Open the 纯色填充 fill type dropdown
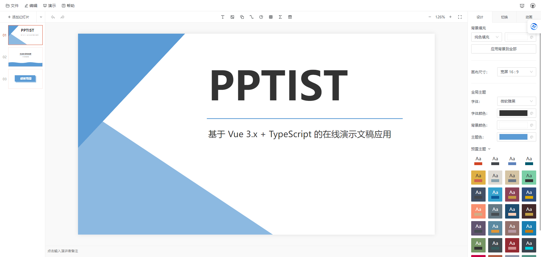Viewport: 541px width, 257px height. (486, 37)
